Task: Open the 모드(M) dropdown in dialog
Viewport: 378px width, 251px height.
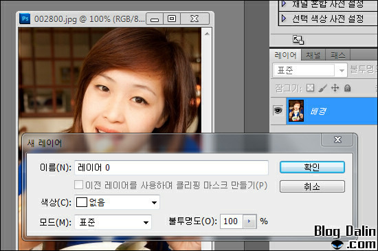Action: 113,222
